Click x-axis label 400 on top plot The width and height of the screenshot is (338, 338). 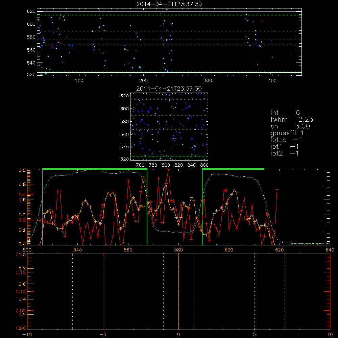pos(272,81)
